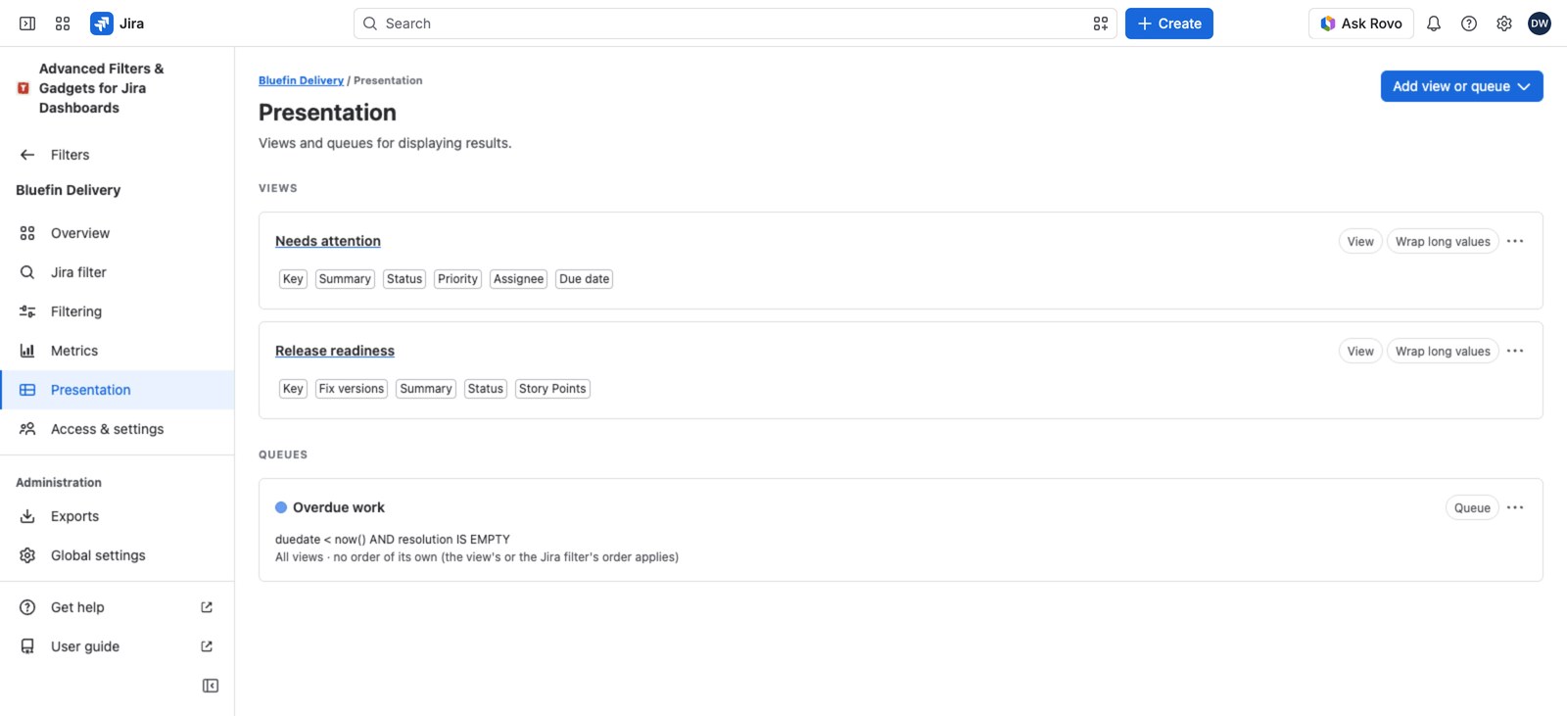Go back to Filters using arrow
The height and width of the screenshot is (716, 1567).
pos(27,155)
